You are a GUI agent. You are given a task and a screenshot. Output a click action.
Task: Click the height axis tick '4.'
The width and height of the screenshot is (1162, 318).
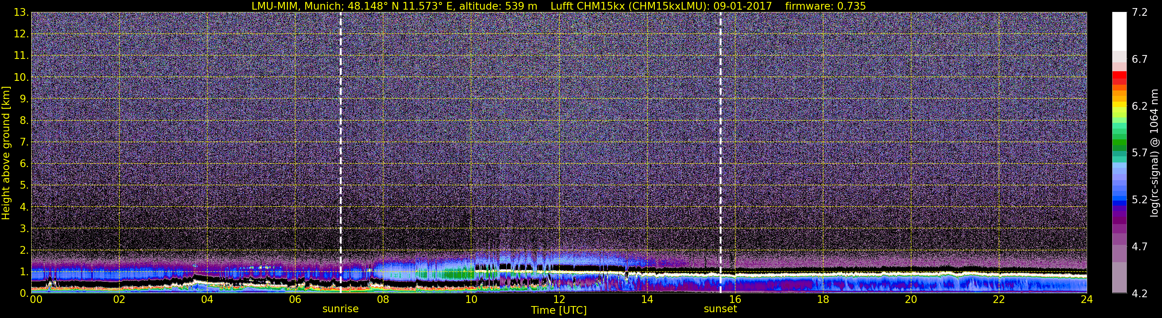click(24, 207)
